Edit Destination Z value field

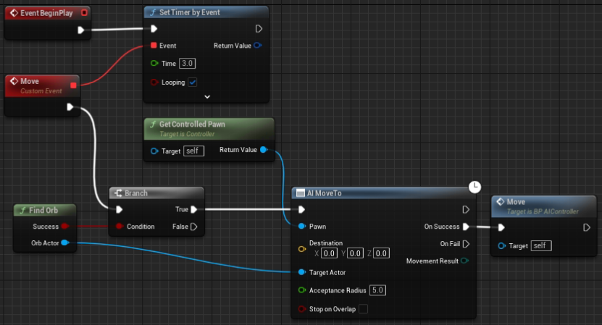tap(381, 253)
